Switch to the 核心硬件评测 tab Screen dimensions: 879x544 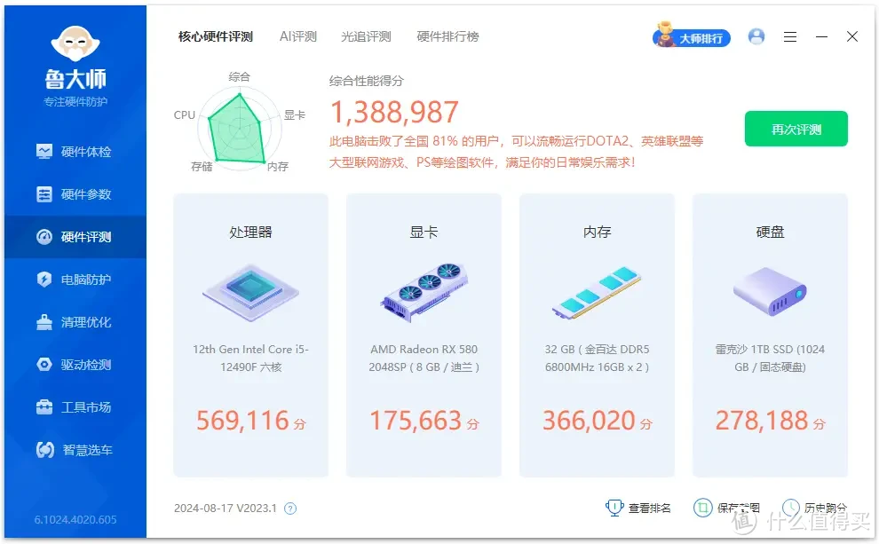pyautogui.click(x=216, y=37)
